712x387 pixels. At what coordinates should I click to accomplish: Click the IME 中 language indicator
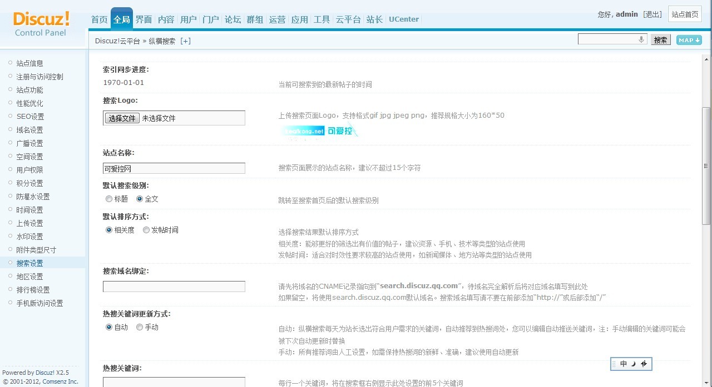[624, 364]
